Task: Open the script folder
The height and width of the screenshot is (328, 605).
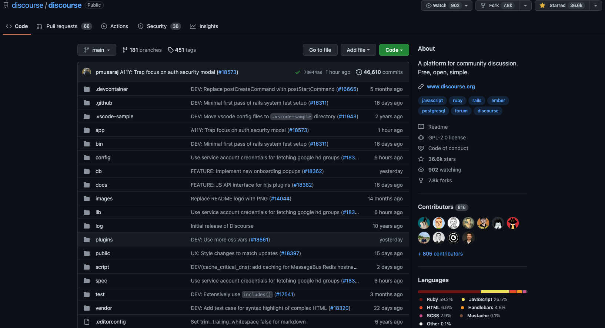Action: coord(102,267)
